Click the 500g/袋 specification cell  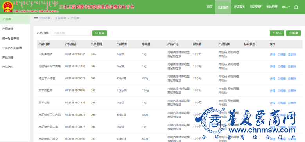(121, 139)
